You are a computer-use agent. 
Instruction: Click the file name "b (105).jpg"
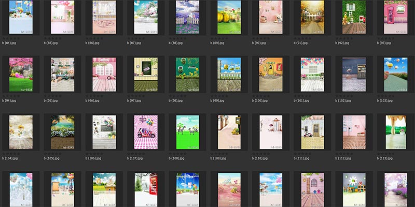click(x=51, y=158)
